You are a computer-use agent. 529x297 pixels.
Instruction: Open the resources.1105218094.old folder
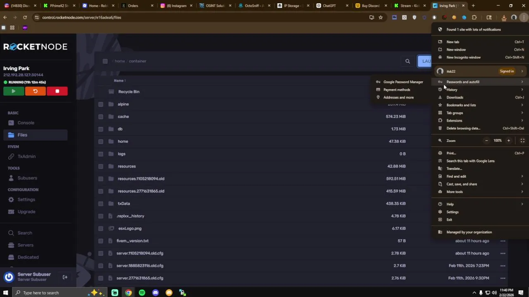click(x=141, y=179)
